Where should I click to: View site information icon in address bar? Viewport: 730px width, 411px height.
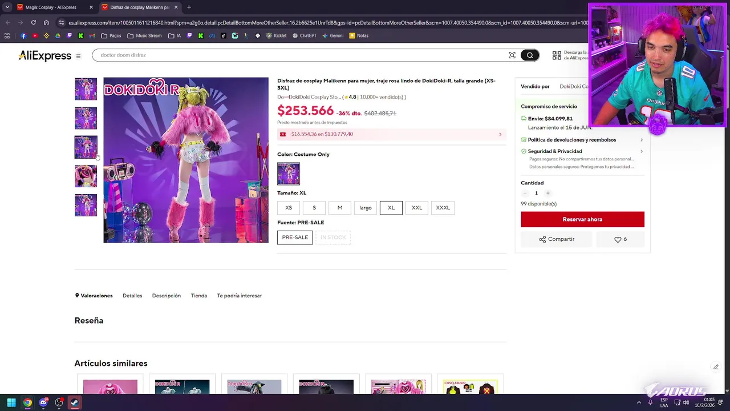tap(61, 22)
